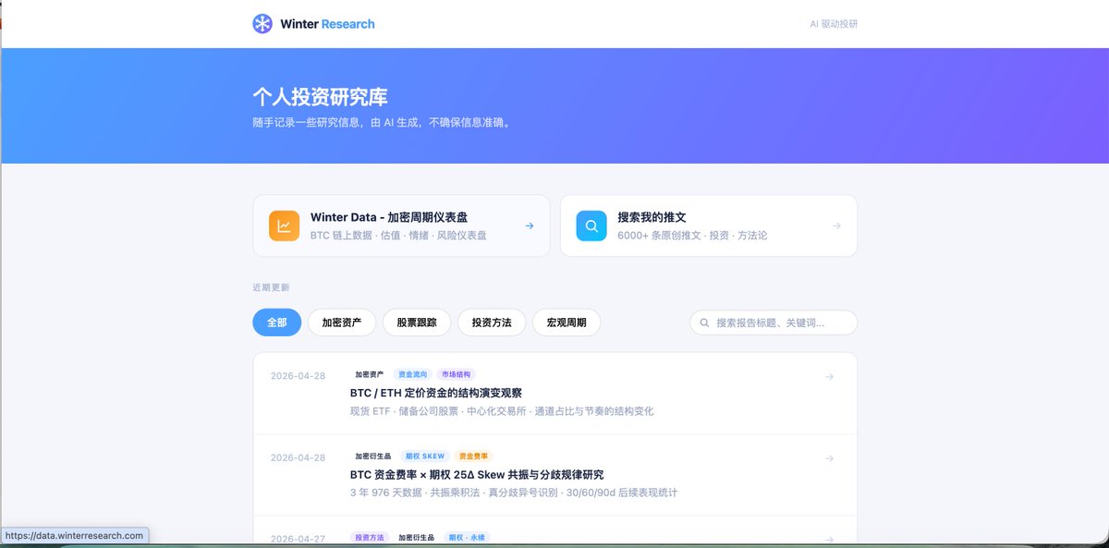
Task: Open the Winter Research home link
Action: [314, 24]
